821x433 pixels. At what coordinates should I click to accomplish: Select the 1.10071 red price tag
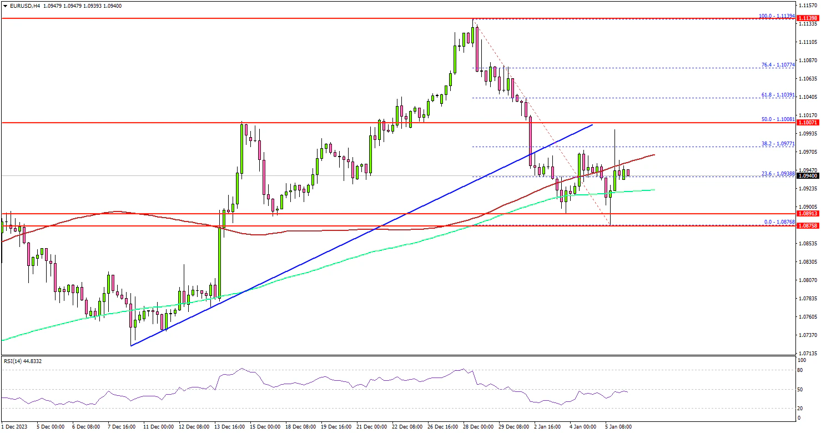[808, 122]
